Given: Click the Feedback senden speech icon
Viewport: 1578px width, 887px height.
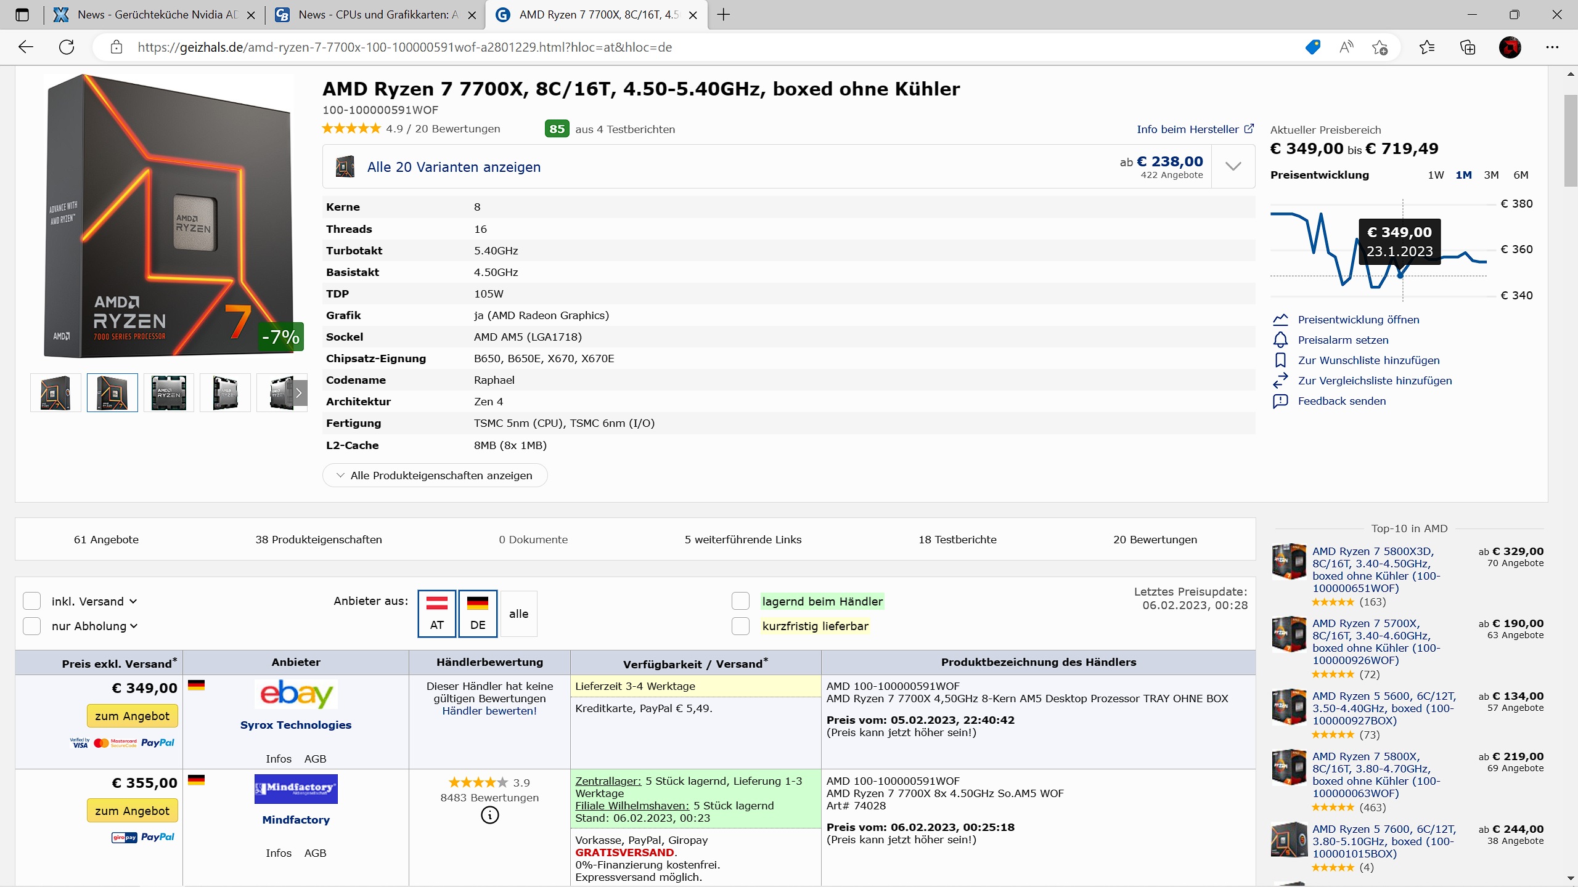Looking at the screenshot, I should tap(1280, 401).
